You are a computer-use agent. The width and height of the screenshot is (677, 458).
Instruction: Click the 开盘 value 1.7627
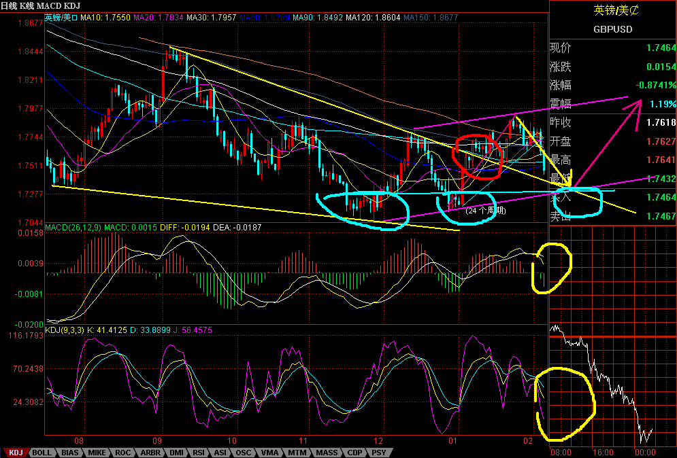click(x=661, y=141)
